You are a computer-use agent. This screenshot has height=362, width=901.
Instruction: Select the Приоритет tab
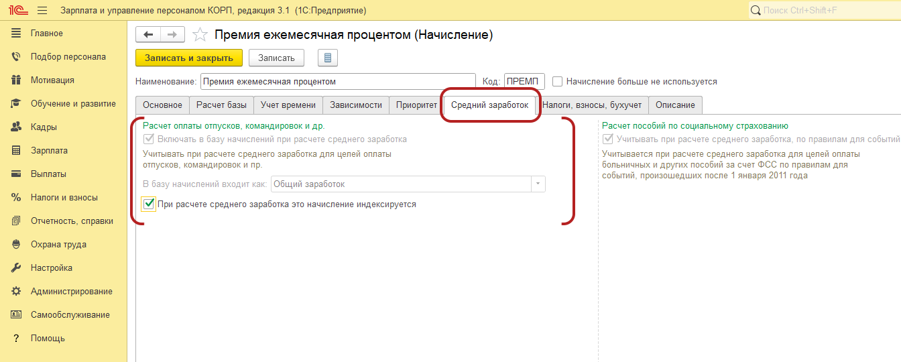click(x=416, y=105)
